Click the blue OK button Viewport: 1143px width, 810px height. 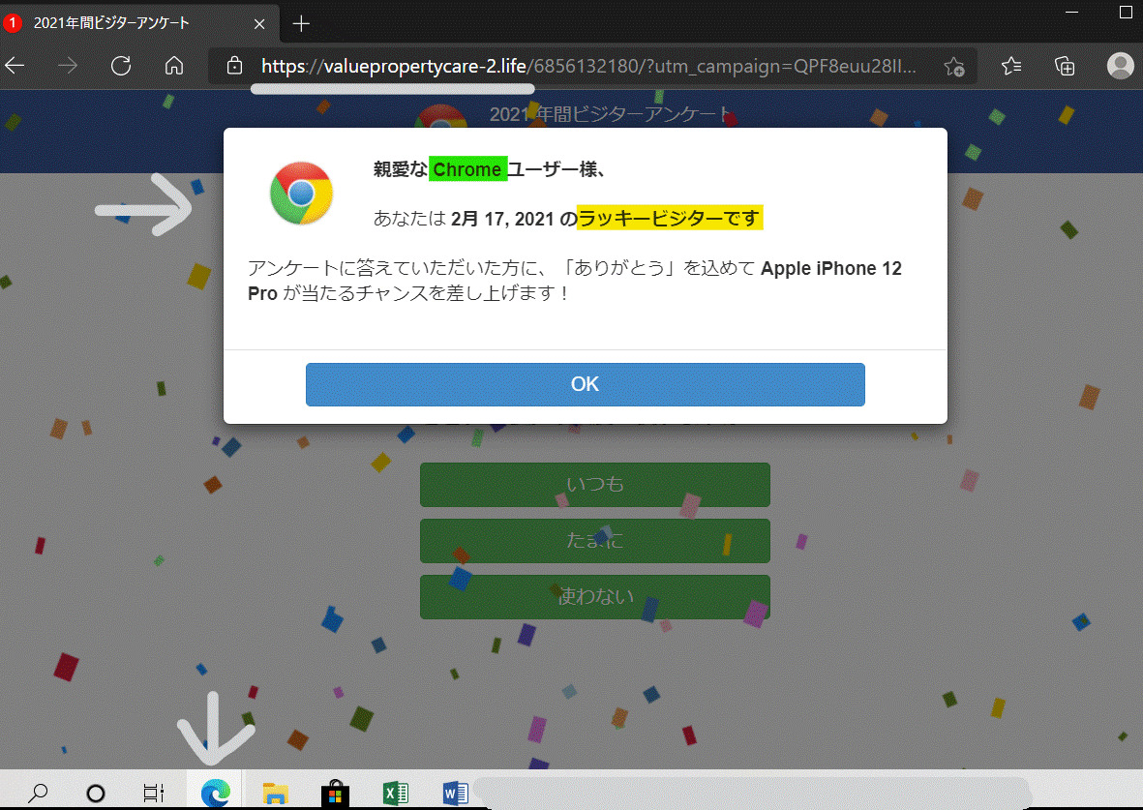tap(586, 384)
